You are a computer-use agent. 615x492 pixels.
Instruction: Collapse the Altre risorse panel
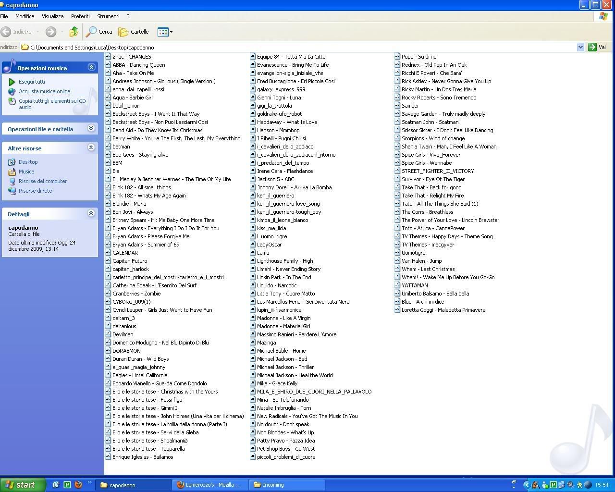click(x=91, y=148)
